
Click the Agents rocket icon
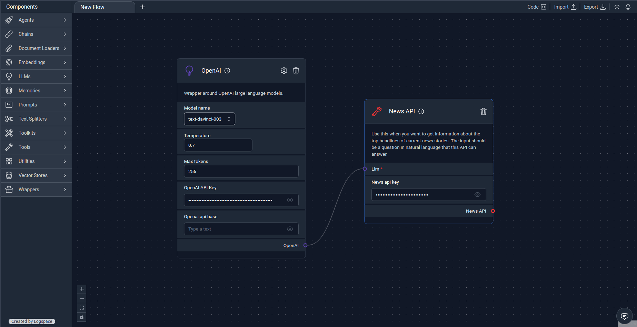(9, 20)
